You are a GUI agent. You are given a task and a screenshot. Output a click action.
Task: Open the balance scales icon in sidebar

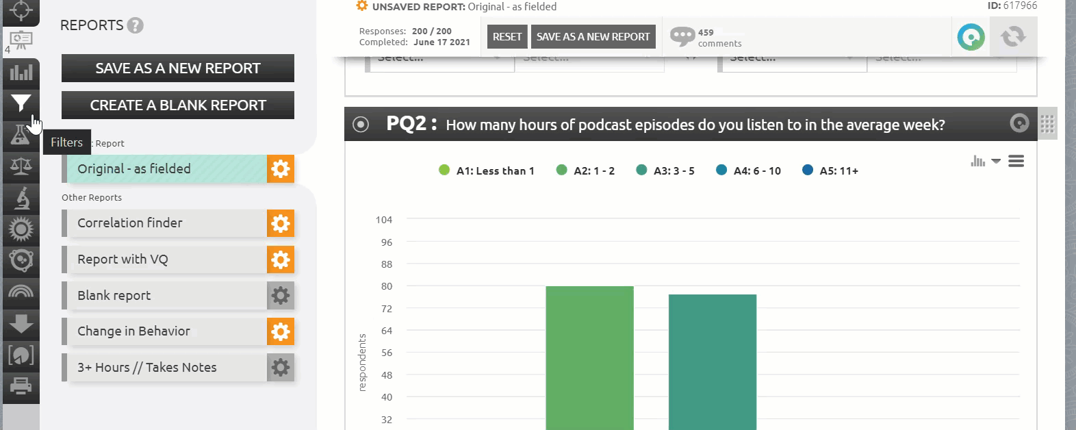(x=21, y=166)
